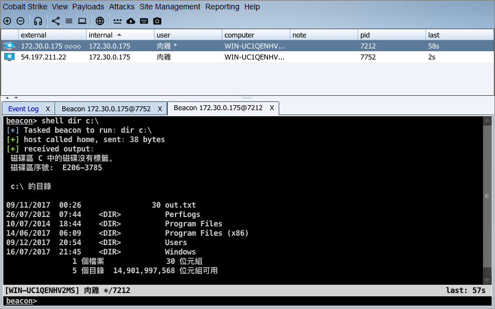The width and height of the screenshot is (495, 309).
Task: Click PerfLogs in the console output
Action: point(183,214)
